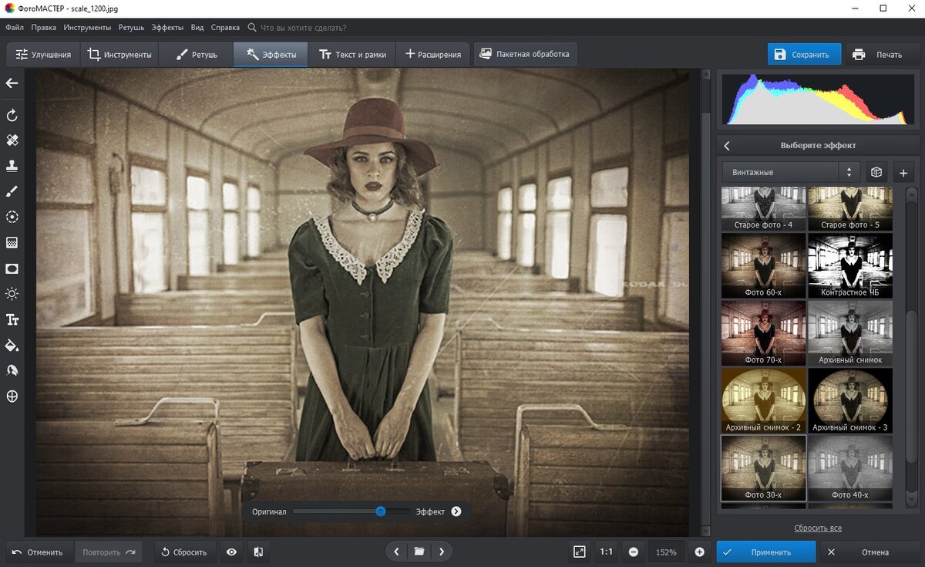Select the rotate tool in left sidebar

[12, 116]
